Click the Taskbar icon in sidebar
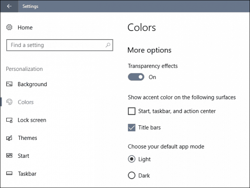250x188 pixels. click(9, 174)
